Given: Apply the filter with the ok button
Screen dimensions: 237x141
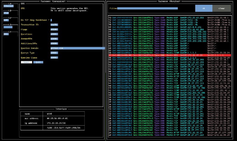Looking at the screenshot, I should 204,8.
